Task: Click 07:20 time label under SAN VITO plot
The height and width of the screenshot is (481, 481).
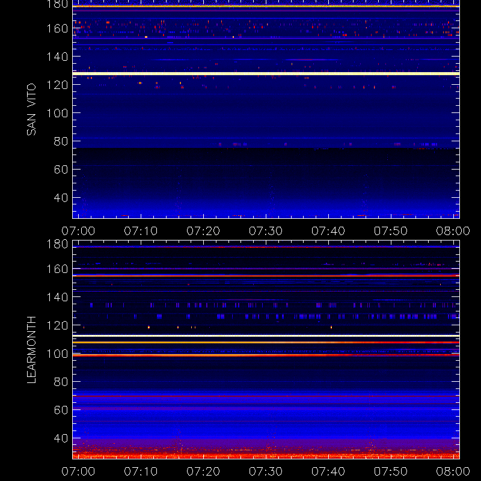Action: 203,231
